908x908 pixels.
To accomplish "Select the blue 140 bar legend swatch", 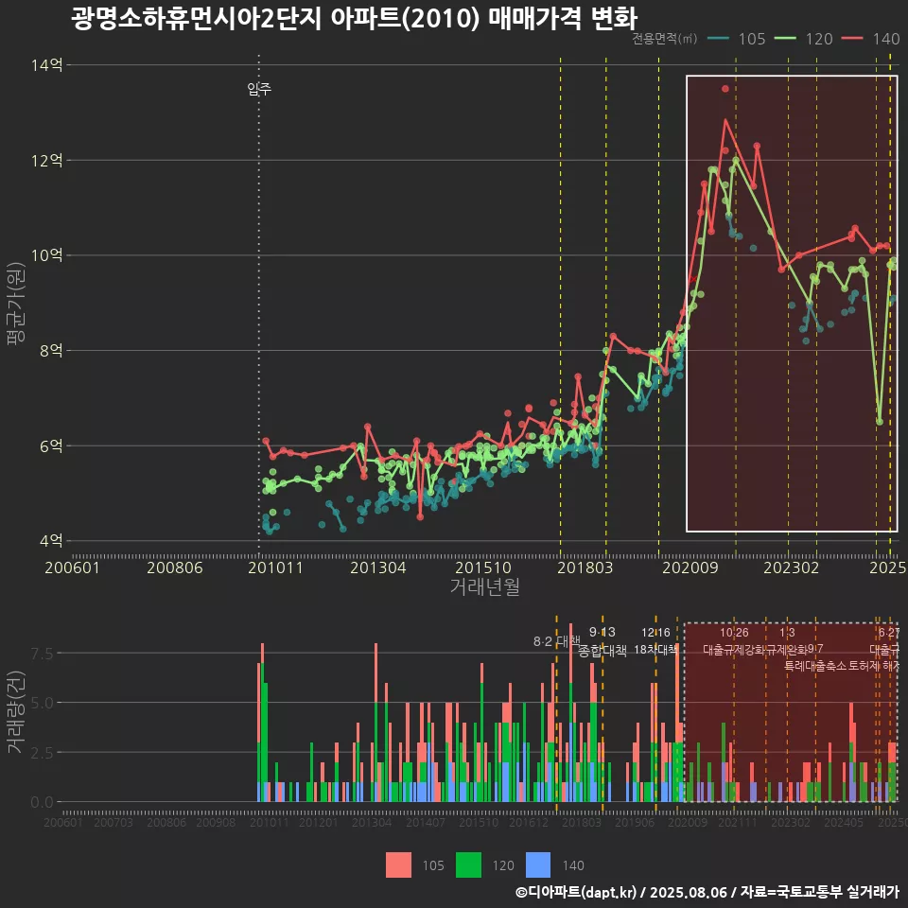I will [x=538, y=865].
